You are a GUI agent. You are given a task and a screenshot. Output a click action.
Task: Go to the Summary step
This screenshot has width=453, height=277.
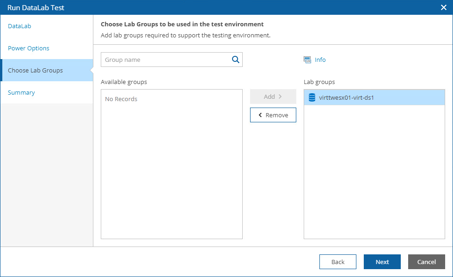point(21,92)
